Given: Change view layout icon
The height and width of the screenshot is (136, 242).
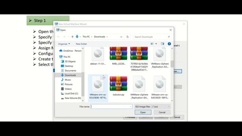Looking at the screenshot, I should (152, 44).
